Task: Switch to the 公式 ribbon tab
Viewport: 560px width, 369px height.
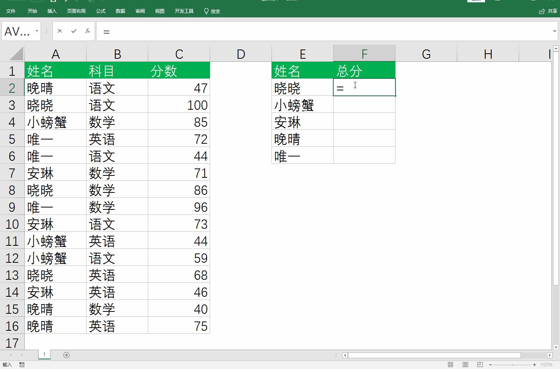Action: (100, 11)
